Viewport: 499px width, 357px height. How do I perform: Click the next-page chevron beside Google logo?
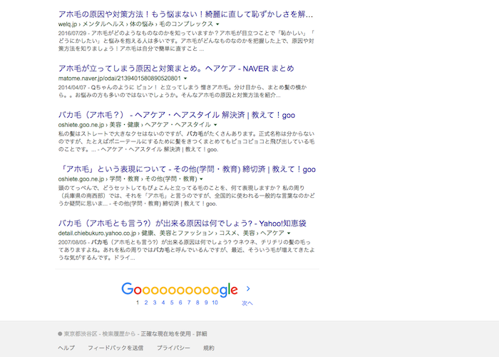248,288
